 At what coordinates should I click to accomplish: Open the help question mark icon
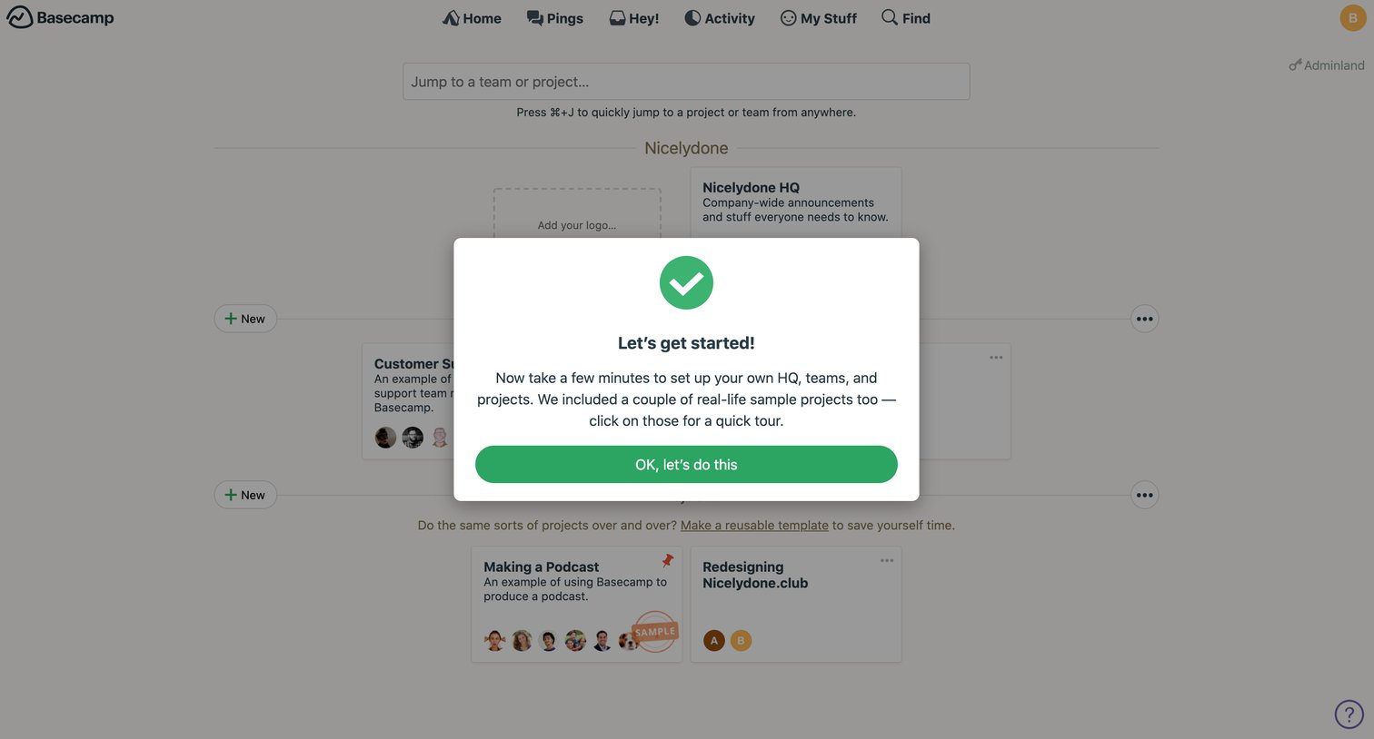click(x=1349, y=714)
